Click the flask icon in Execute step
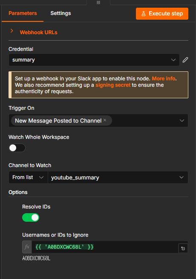The image size is (196, 279). coord(144,14)
